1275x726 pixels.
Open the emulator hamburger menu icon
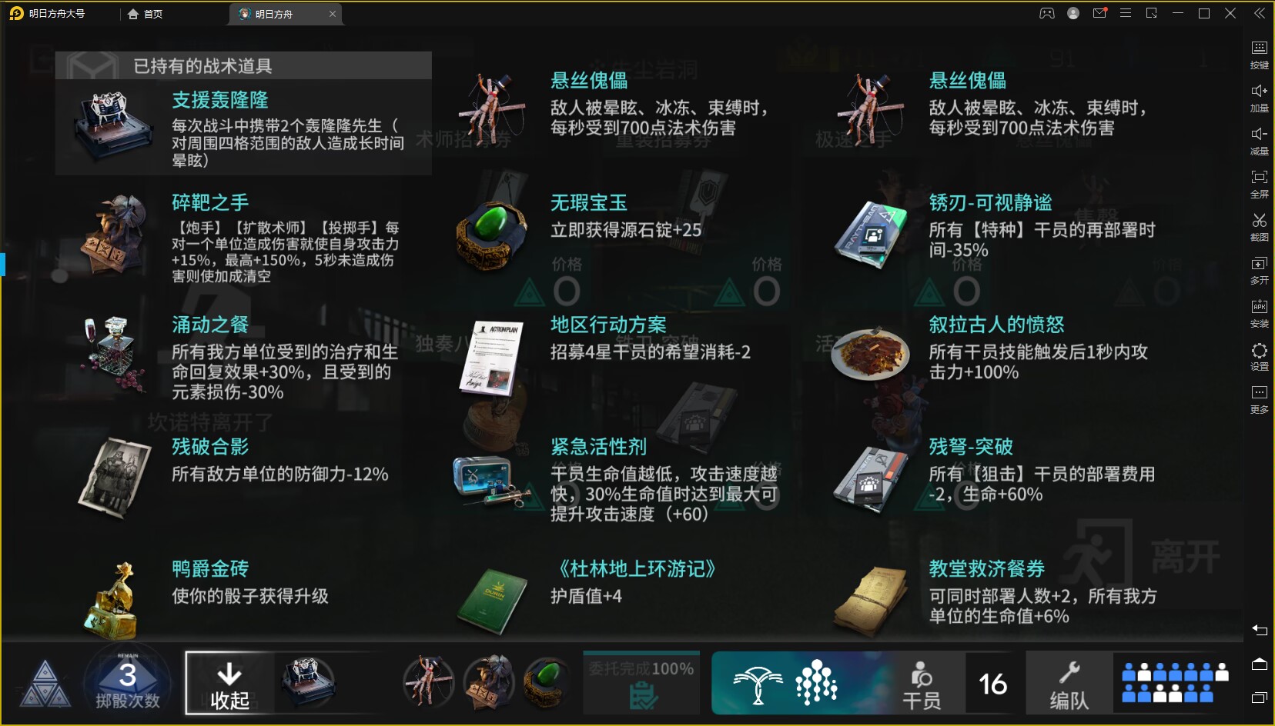[x=1125, y=13]
